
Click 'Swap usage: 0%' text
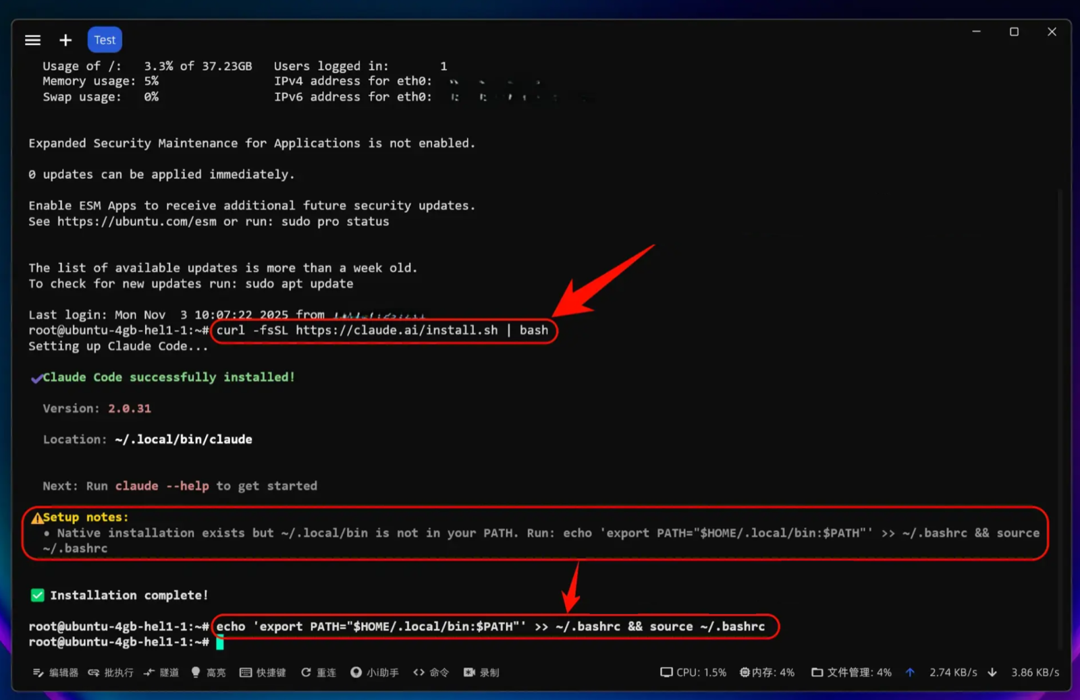tap(101, 97)
